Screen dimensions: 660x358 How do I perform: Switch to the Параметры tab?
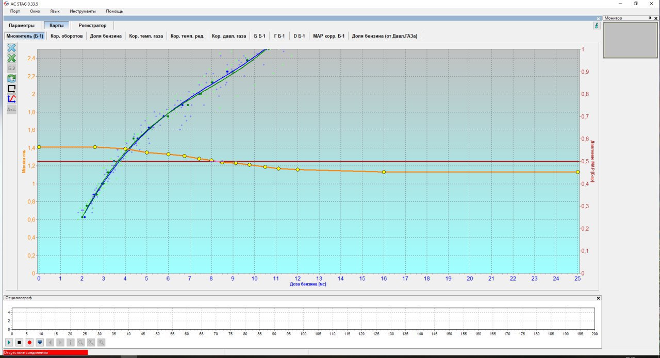[22, 25]
